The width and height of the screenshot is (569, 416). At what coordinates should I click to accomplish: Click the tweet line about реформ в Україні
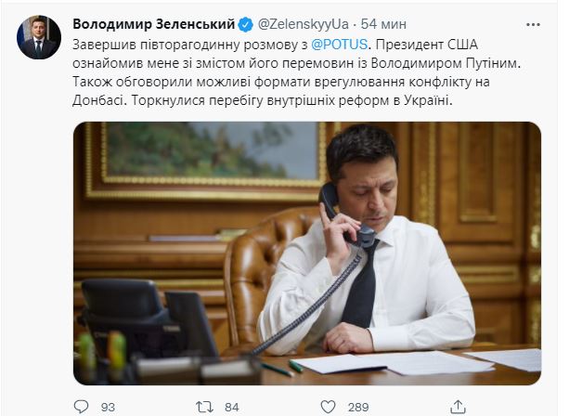pyautogui.click(x=263, y=100)
